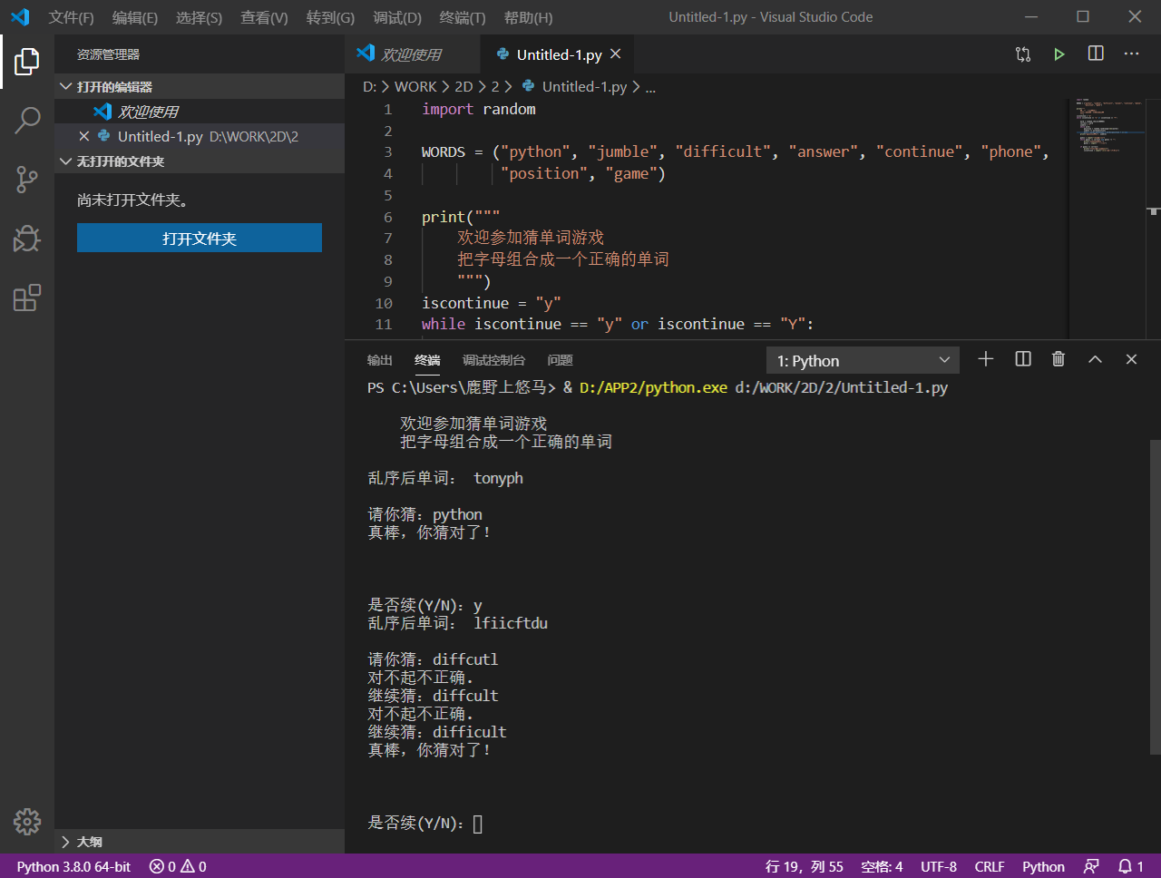The height and width of the screenshot is (878, 1161).
Task: Open the Debug view icon
Action: point(27,239)
